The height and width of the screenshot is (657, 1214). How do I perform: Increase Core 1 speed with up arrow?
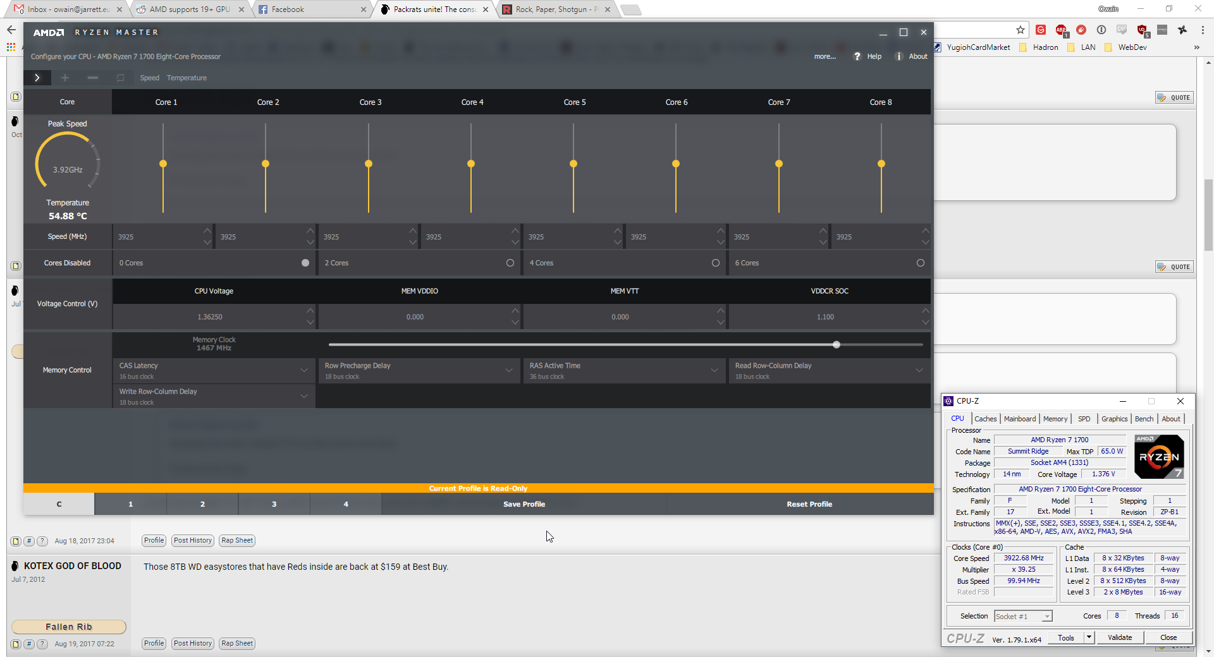click(x=207, y=231)
